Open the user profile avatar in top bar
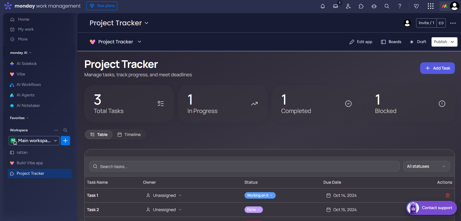The height and width of the screenshot is (221, 461). 455,6
